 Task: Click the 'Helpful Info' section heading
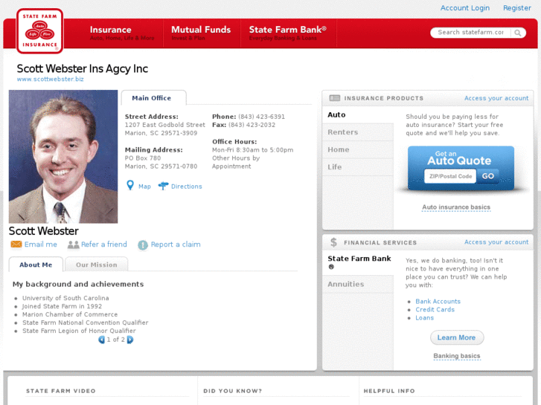[389, 391]
